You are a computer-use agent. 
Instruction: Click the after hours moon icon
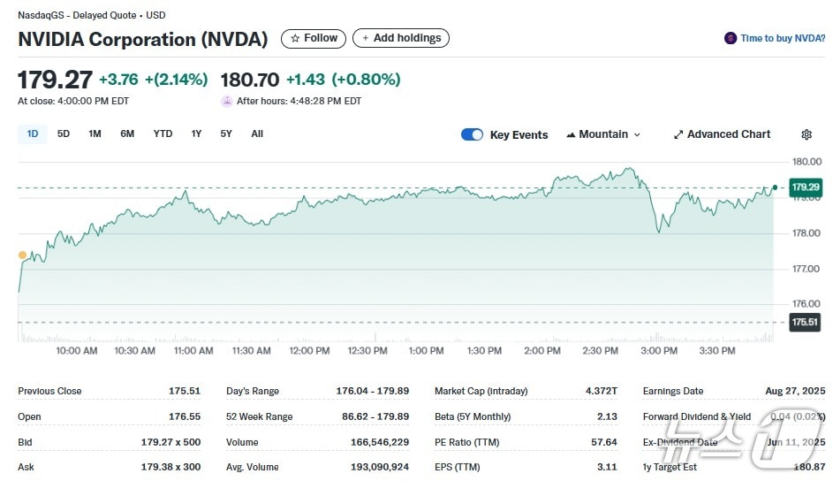227,101
